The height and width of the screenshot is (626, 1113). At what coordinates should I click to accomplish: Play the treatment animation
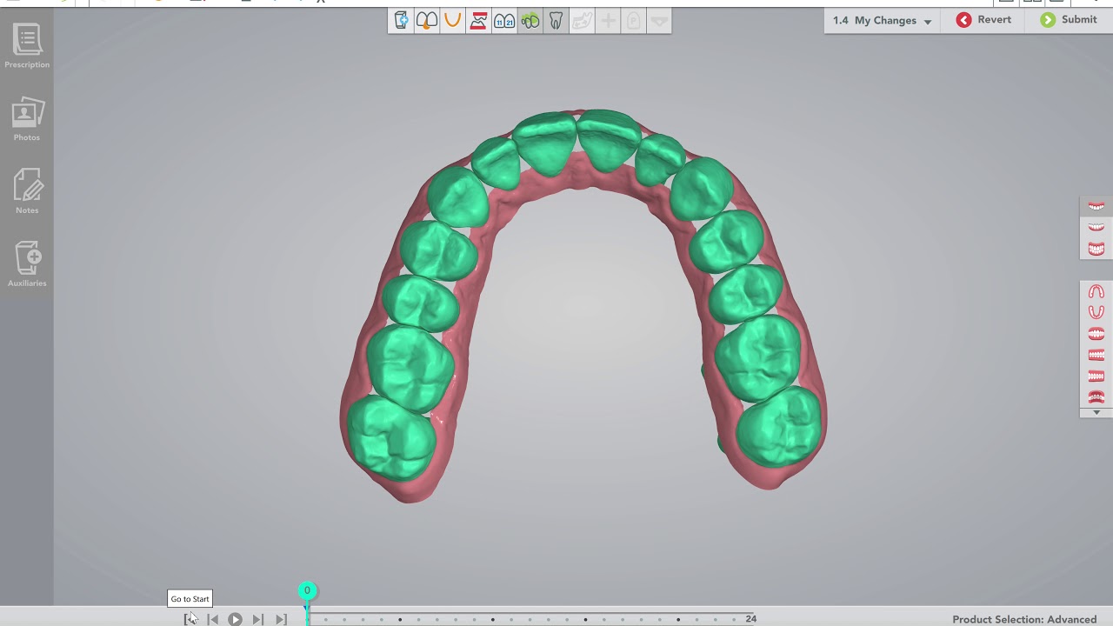click(235, 619)
